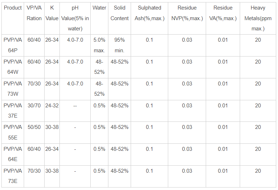Select the PVP/VA 55E product cell
Viewport: 278px width, 190px height.
coord(13,132)
